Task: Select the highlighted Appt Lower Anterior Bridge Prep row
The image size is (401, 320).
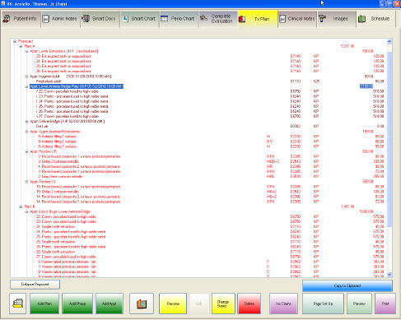Action: 77,86
